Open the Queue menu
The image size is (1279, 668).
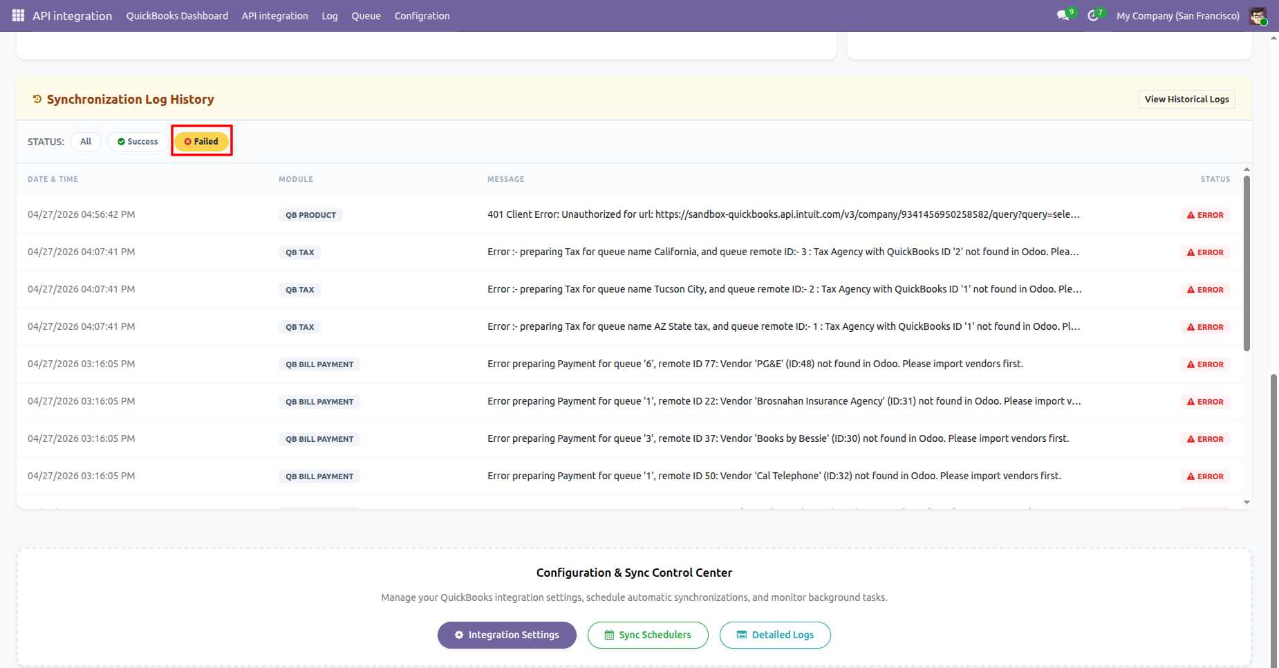366,16
